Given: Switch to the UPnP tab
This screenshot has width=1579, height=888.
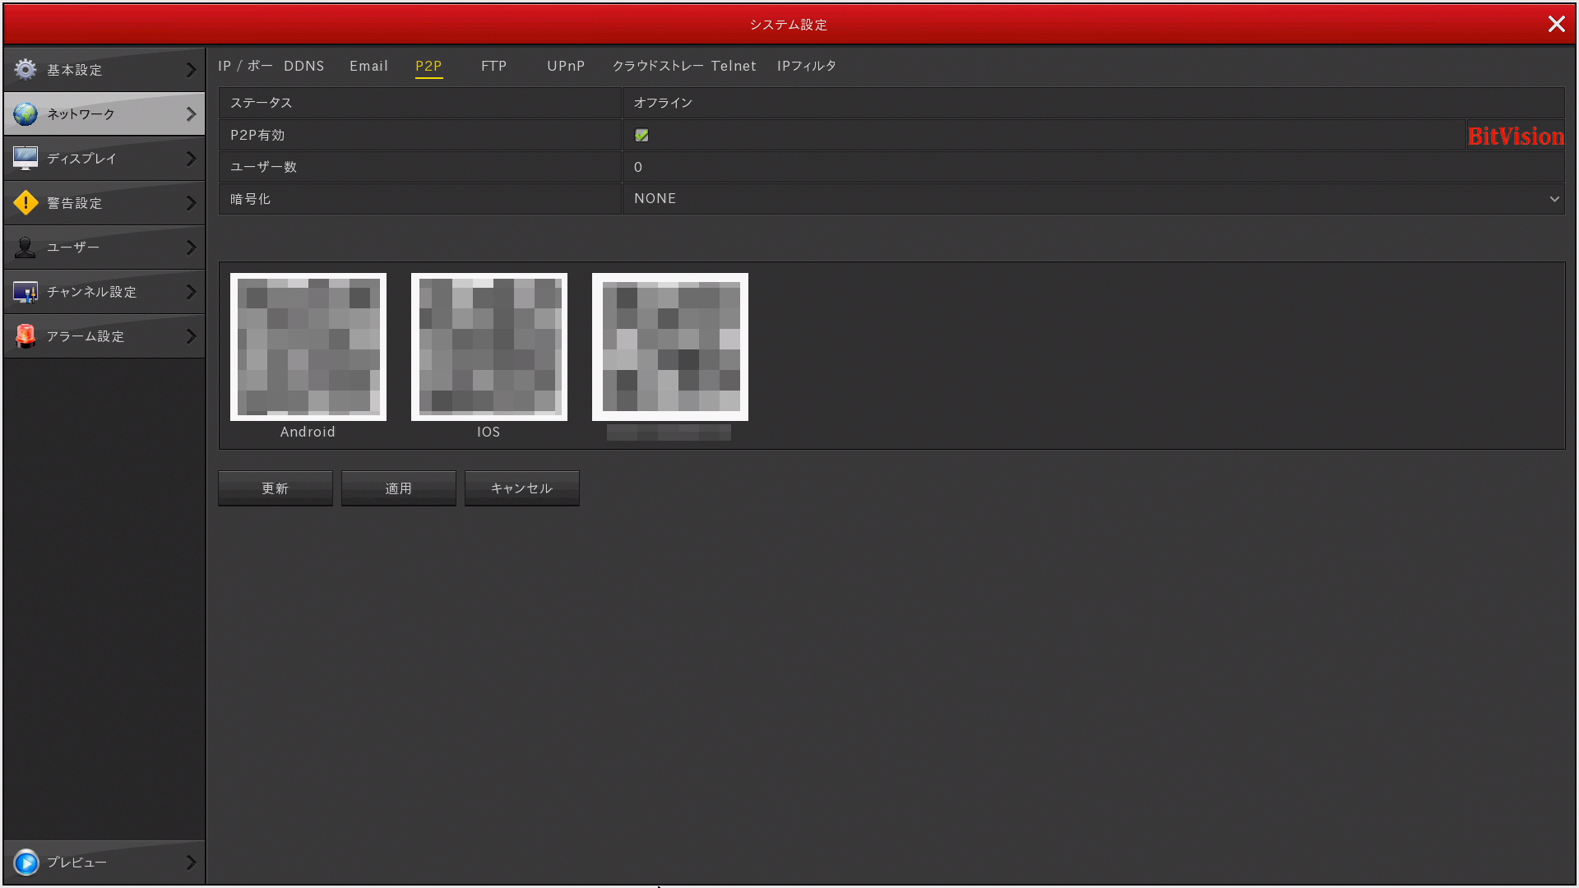Looking at the screenshot, I should point(566,66).
